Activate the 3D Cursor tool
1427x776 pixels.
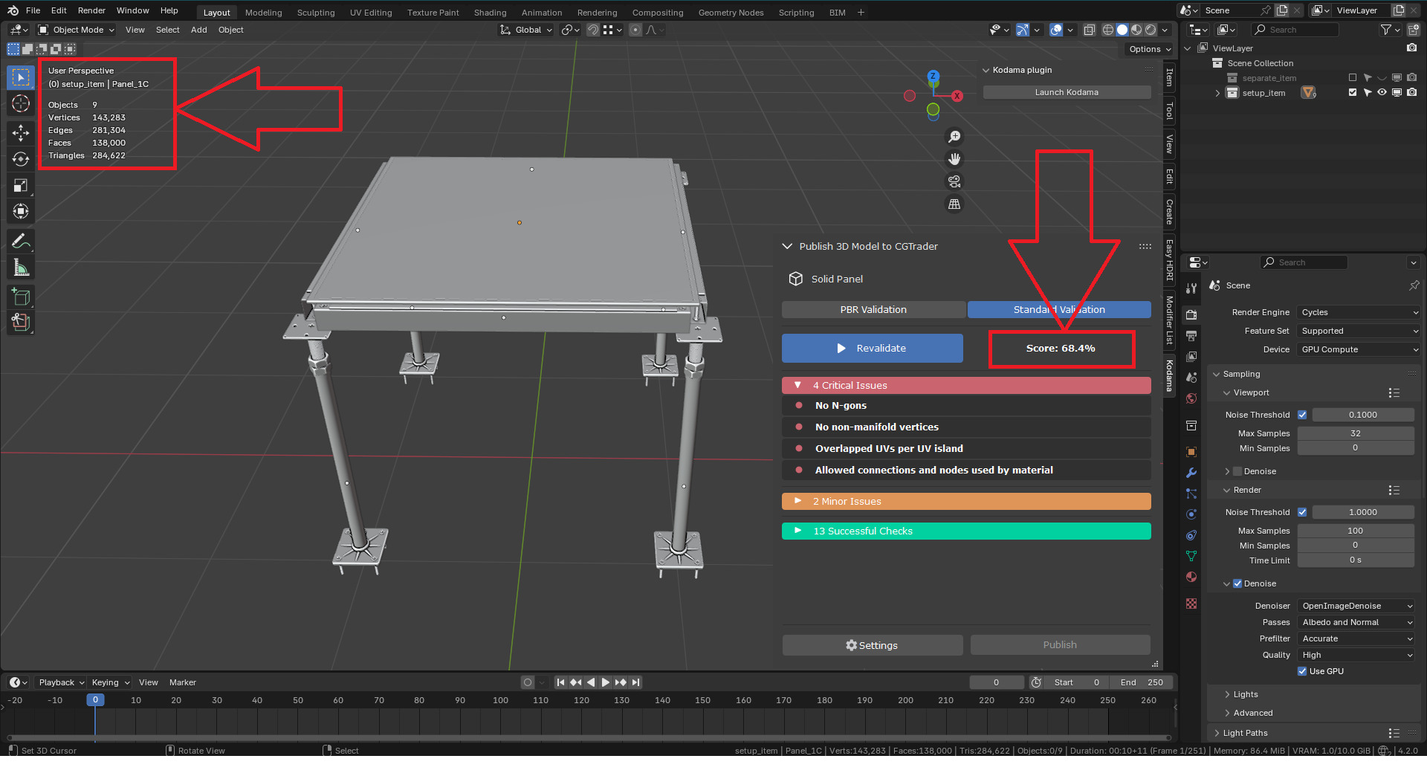tap(21, 103)
